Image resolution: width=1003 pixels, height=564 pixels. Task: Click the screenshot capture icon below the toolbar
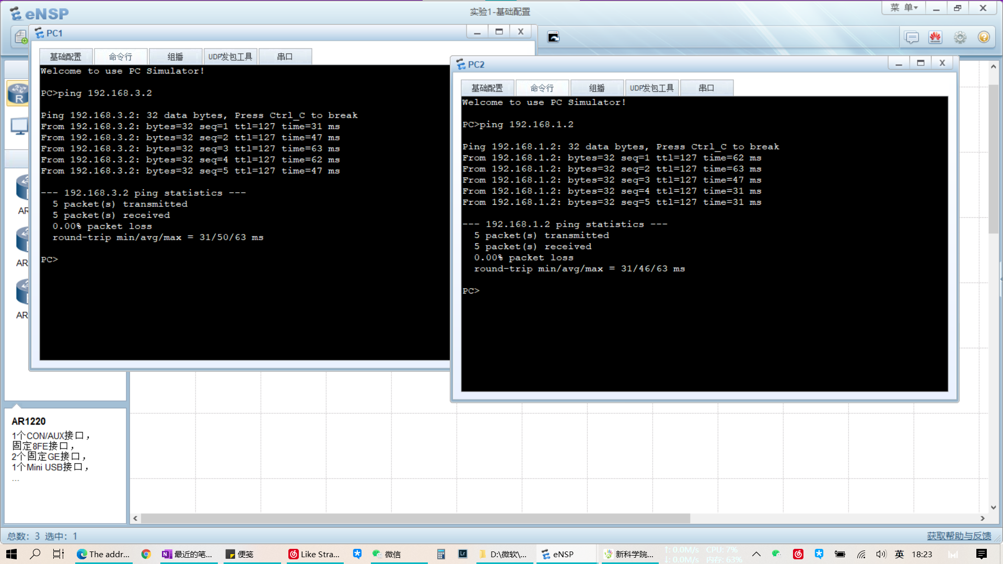[x=553, y=37]
